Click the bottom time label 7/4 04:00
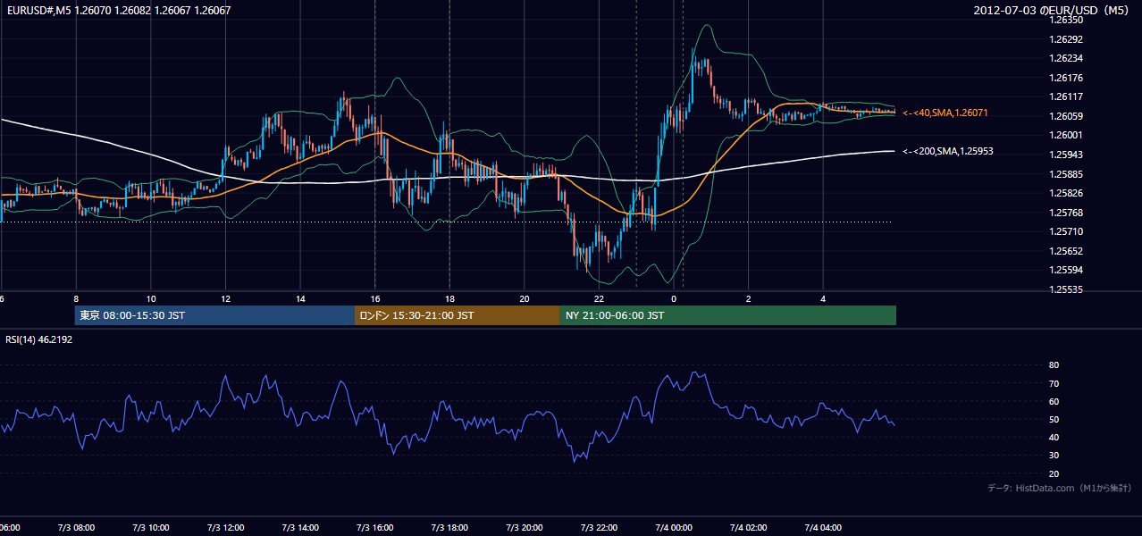This screenshot has height=536, width=1142. pyautogui.click(x=823, y=527)
